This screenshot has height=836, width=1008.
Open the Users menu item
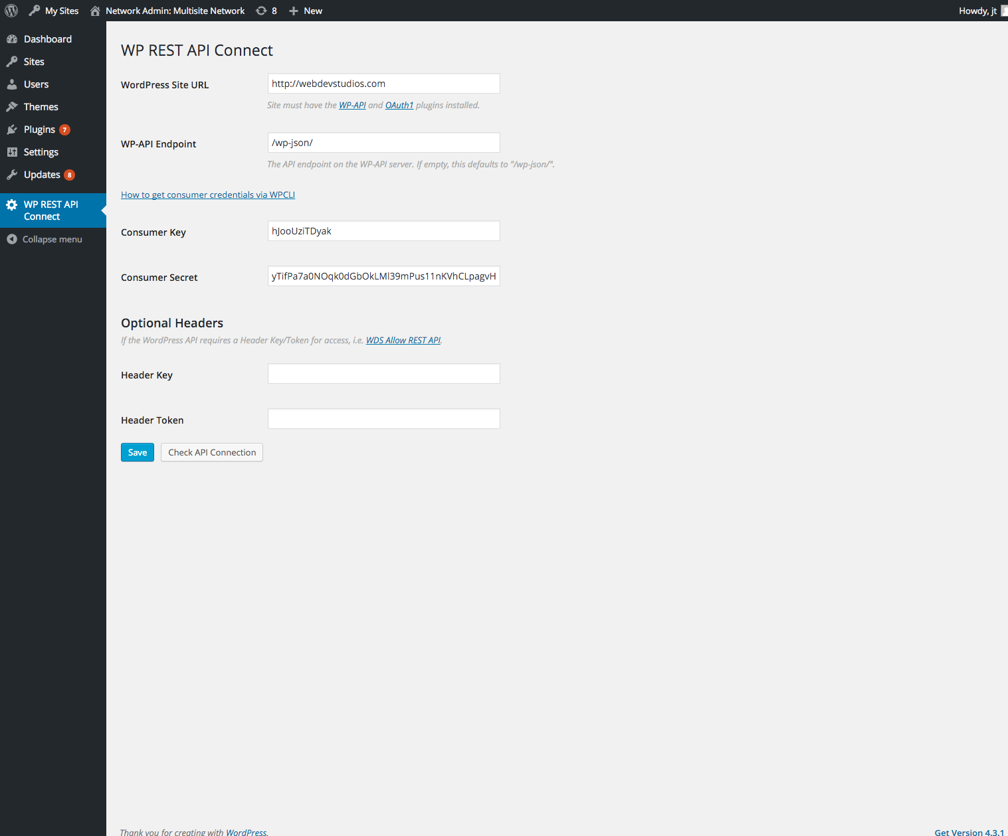(53, 84)
